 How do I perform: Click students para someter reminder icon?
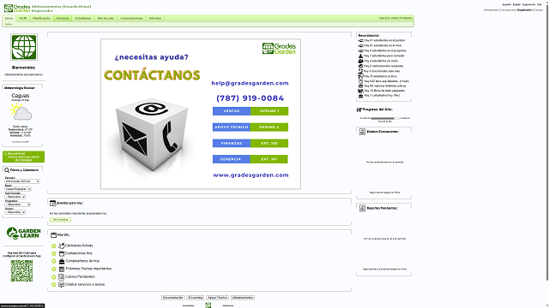coord(360,56)
